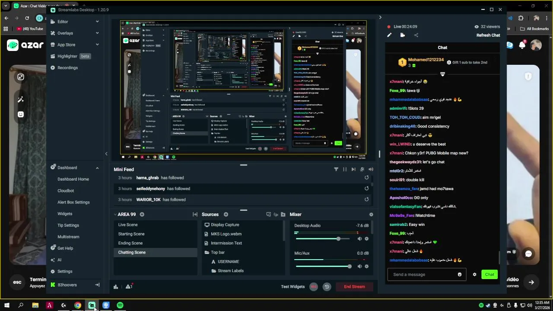
Task: Collapse sidebar with arrow beside 83hoovers
Action: click(97, 285)
